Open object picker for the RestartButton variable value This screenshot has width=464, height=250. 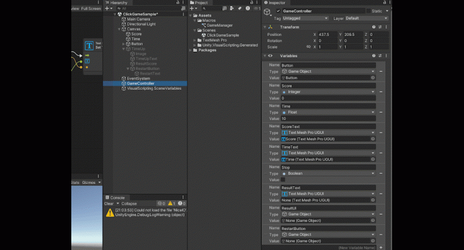click(x=373, y=241)
